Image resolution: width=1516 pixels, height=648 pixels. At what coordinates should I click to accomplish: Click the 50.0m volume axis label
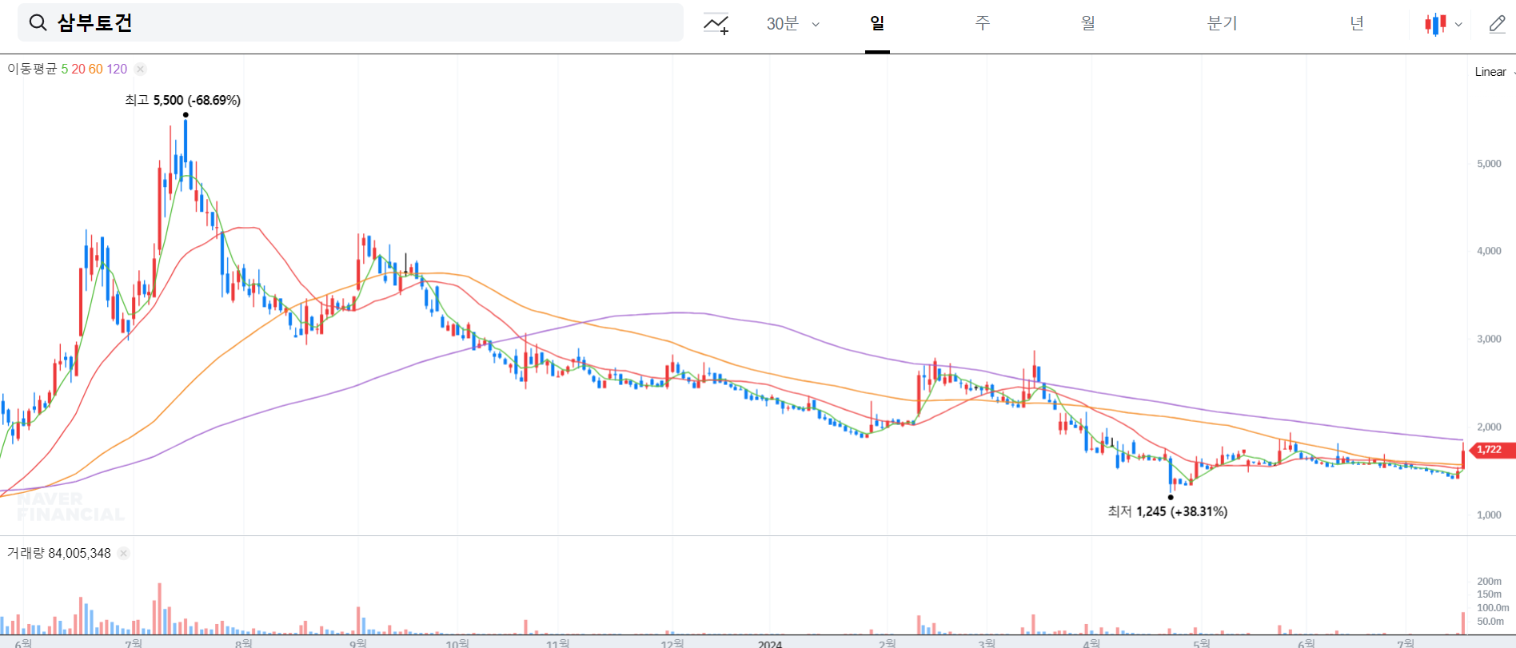[x=1490, y=621]
